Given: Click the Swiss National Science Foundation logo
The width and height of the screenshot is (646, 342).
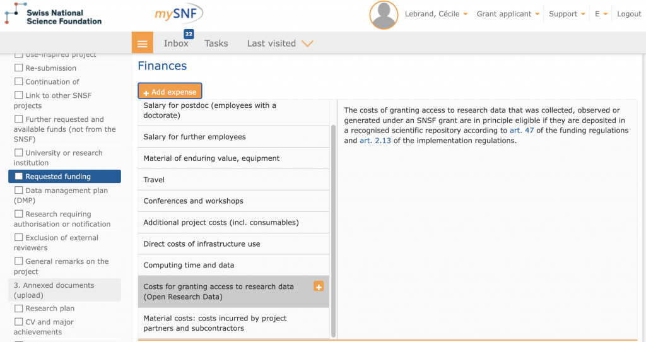Looking at the screenshot, I should pos(53,16).
